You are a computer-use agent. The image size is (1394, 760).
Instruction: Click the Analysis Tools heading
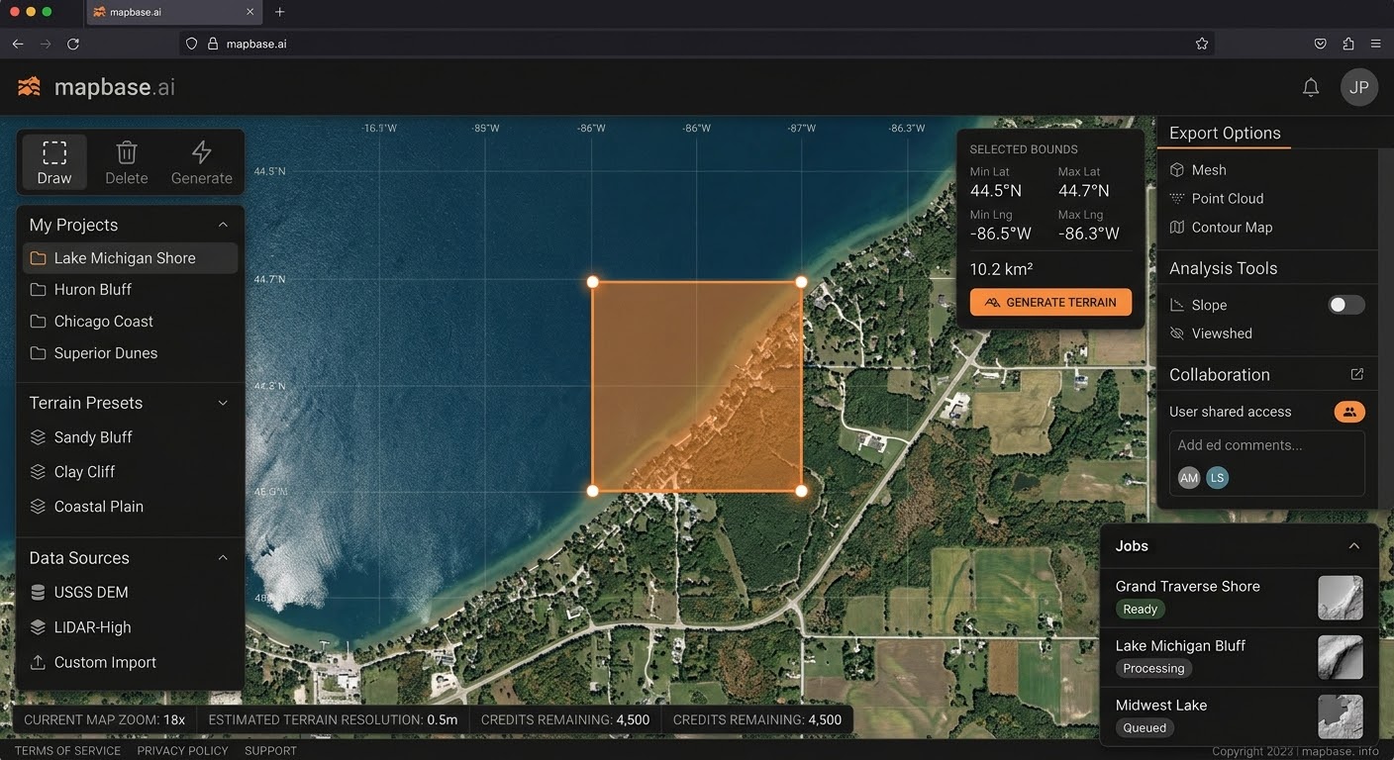pos(1224,268)
